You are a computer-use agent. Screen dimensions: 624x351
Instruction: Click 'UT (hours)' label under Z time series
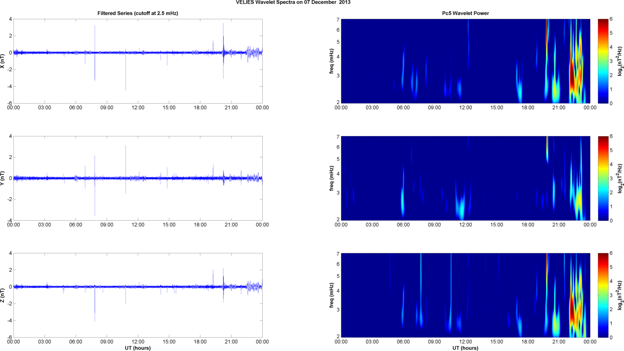pos(138,348)
